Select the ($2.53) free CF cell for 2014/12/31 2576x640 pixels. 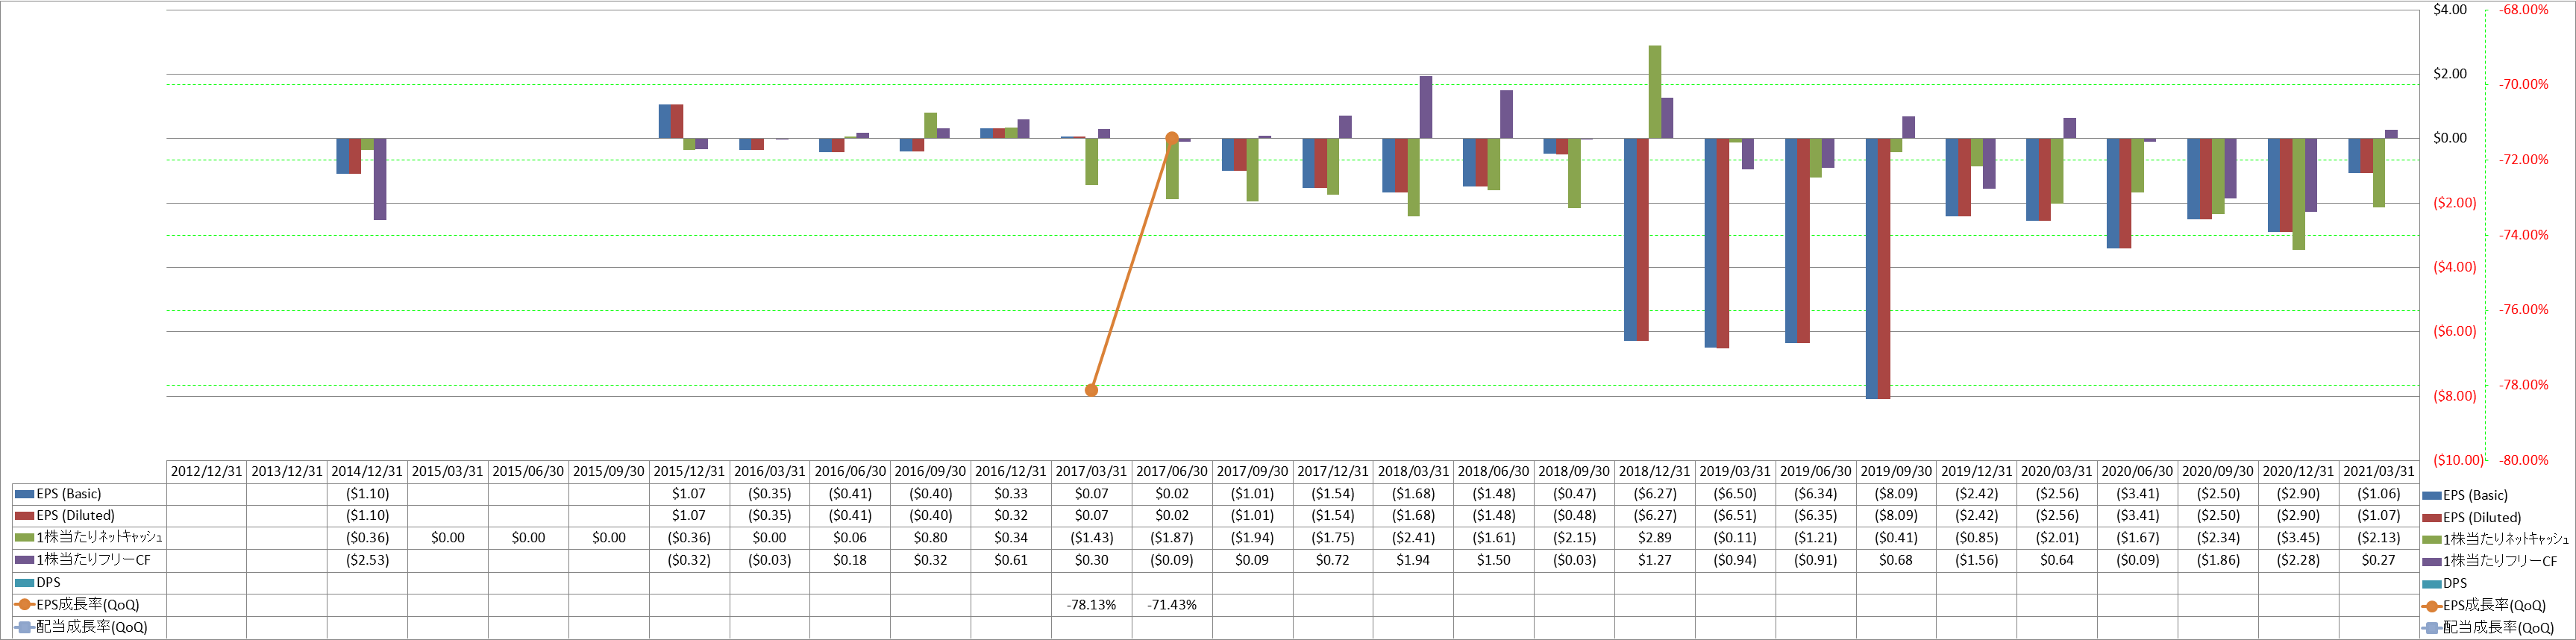pos(367,560)
